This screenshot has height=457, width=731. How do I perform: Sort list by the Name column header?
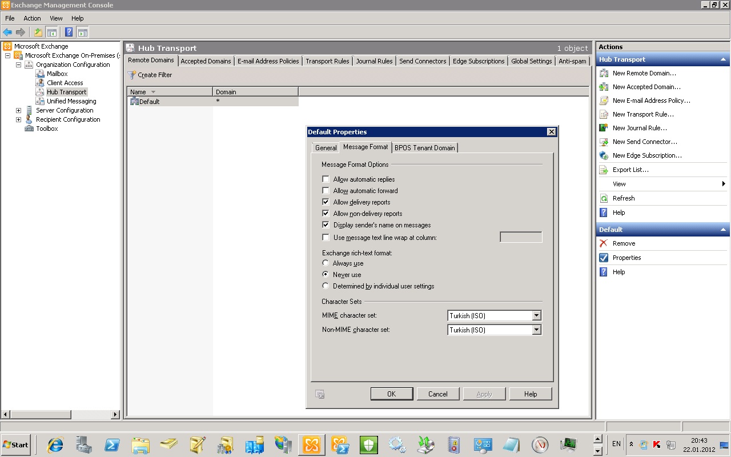pyautogui.click(x=170, y=92)
